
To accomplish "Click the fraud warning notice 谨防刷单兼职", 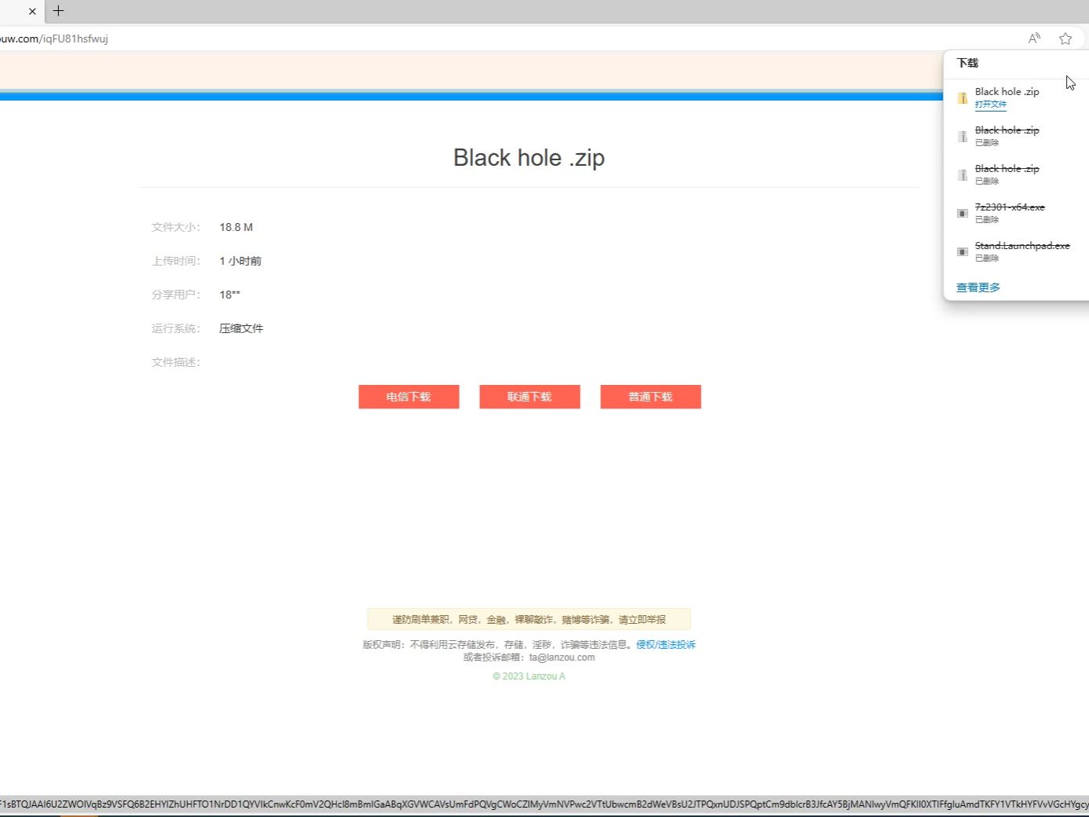I will (529, 619).
